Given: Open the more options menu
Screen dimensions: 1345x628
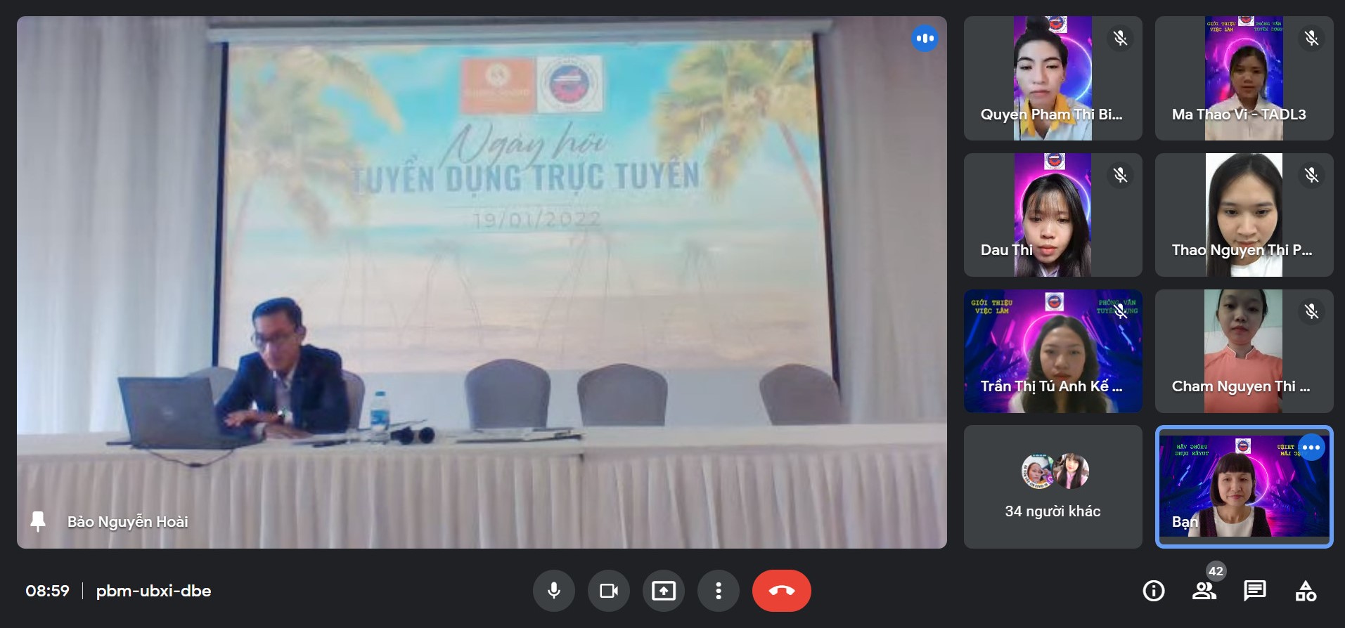Looking at the screenshot, I should tap(718, 591).
